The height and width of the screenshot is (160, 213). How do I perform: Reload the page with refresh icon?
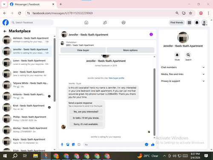[20, 13]
